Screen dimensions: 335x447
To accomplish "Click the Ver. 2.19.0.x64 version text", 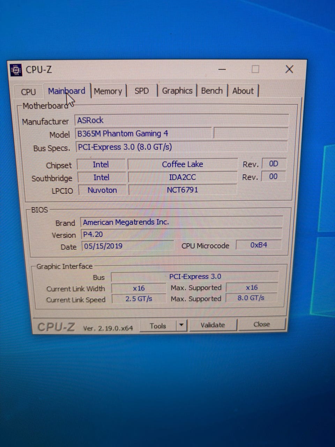I will [108, 328].
